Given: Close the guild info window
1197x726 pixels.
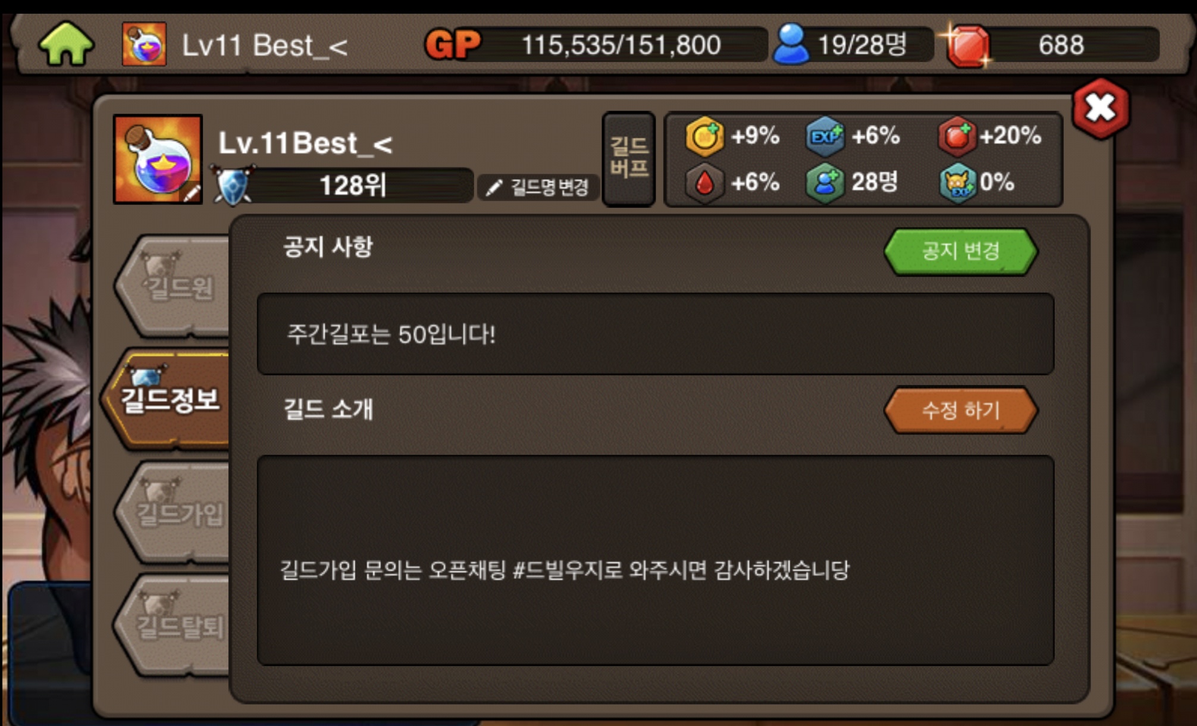Looking at the screenshot, I should (x=1101, y=109).
